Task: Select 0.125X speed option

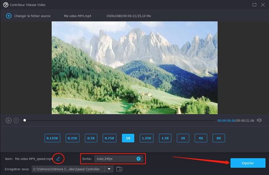Action: coord(52,138)
